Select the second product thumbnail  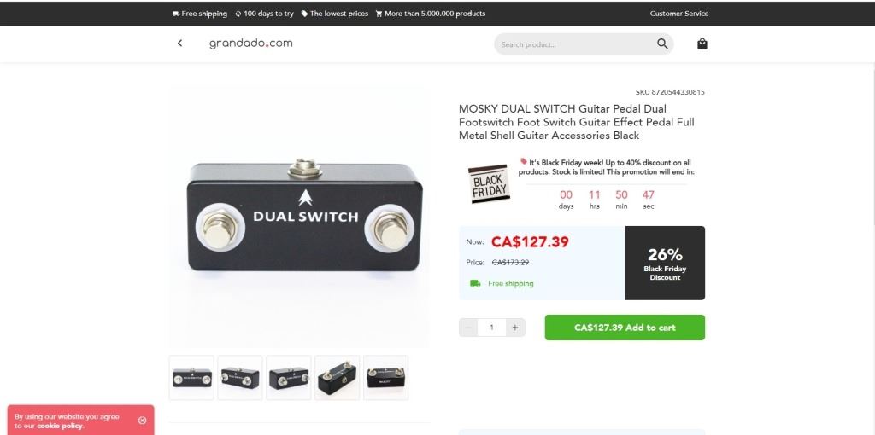click(240, 378)
